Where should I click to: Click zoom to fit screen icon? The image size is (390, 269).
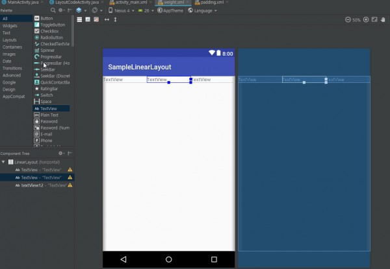pos(374,19)
